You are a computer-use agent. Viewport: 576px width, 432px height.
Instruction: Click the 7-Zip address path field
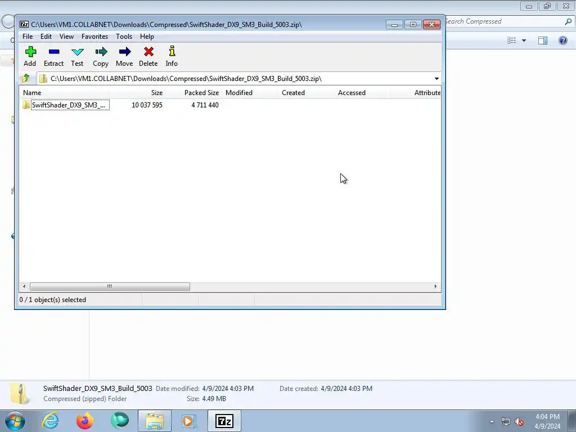pyautogui.click(x=238, y=79)
